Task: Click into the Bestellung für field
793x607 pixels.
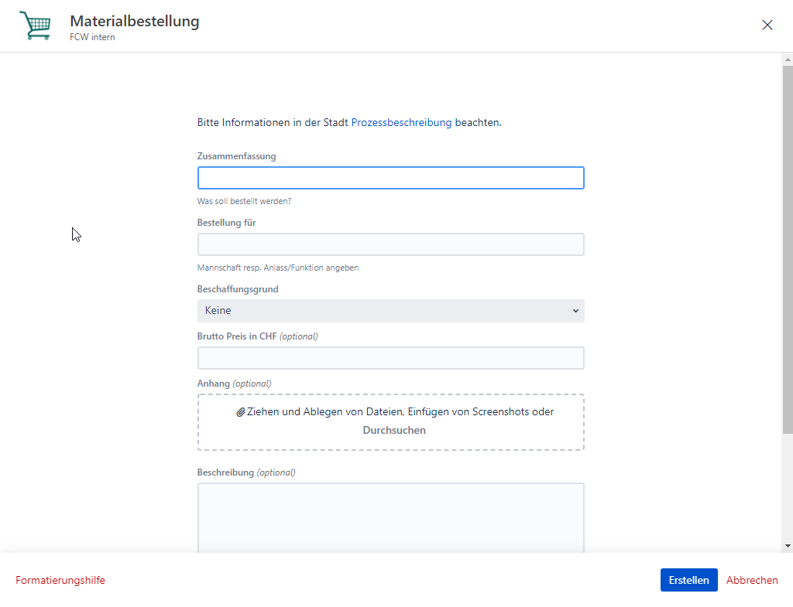Action: (390, 244)
